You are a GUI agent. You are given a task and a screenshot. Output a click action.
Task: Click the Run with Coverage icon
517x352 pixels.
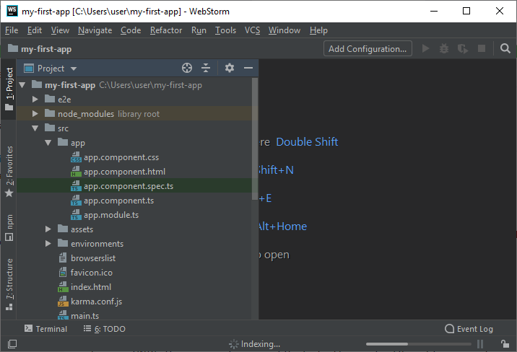click(x=463, y=49)
